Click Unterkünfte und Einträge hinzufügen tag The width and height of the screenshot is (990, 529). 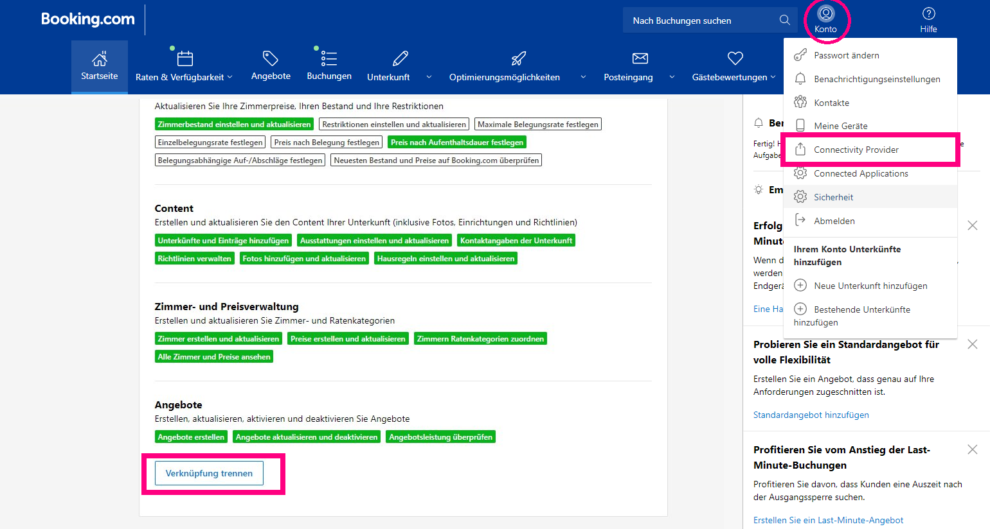pyautogui.click(x=223, y=241)
